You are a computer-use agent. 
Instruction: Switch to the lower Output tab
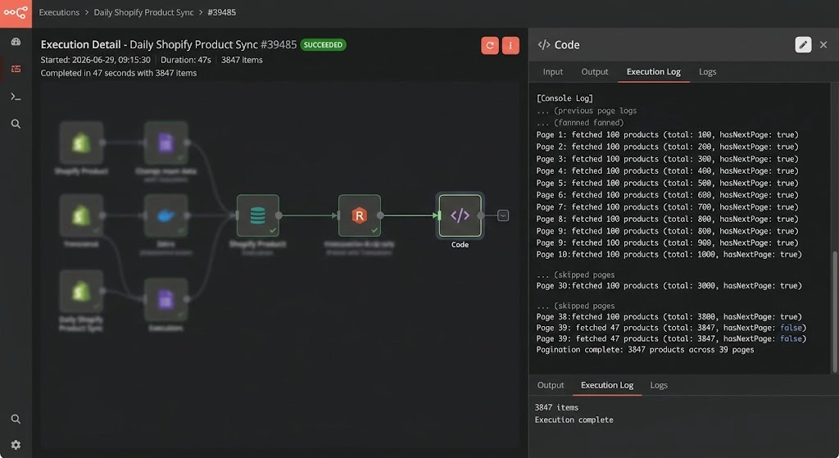550,385
